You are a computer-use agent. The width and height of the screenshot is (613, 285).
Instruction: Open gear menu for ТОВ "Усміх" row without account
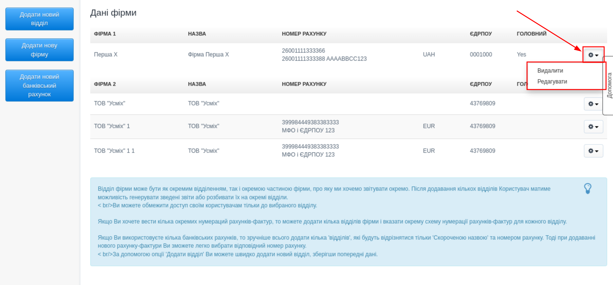coord(593,104)
